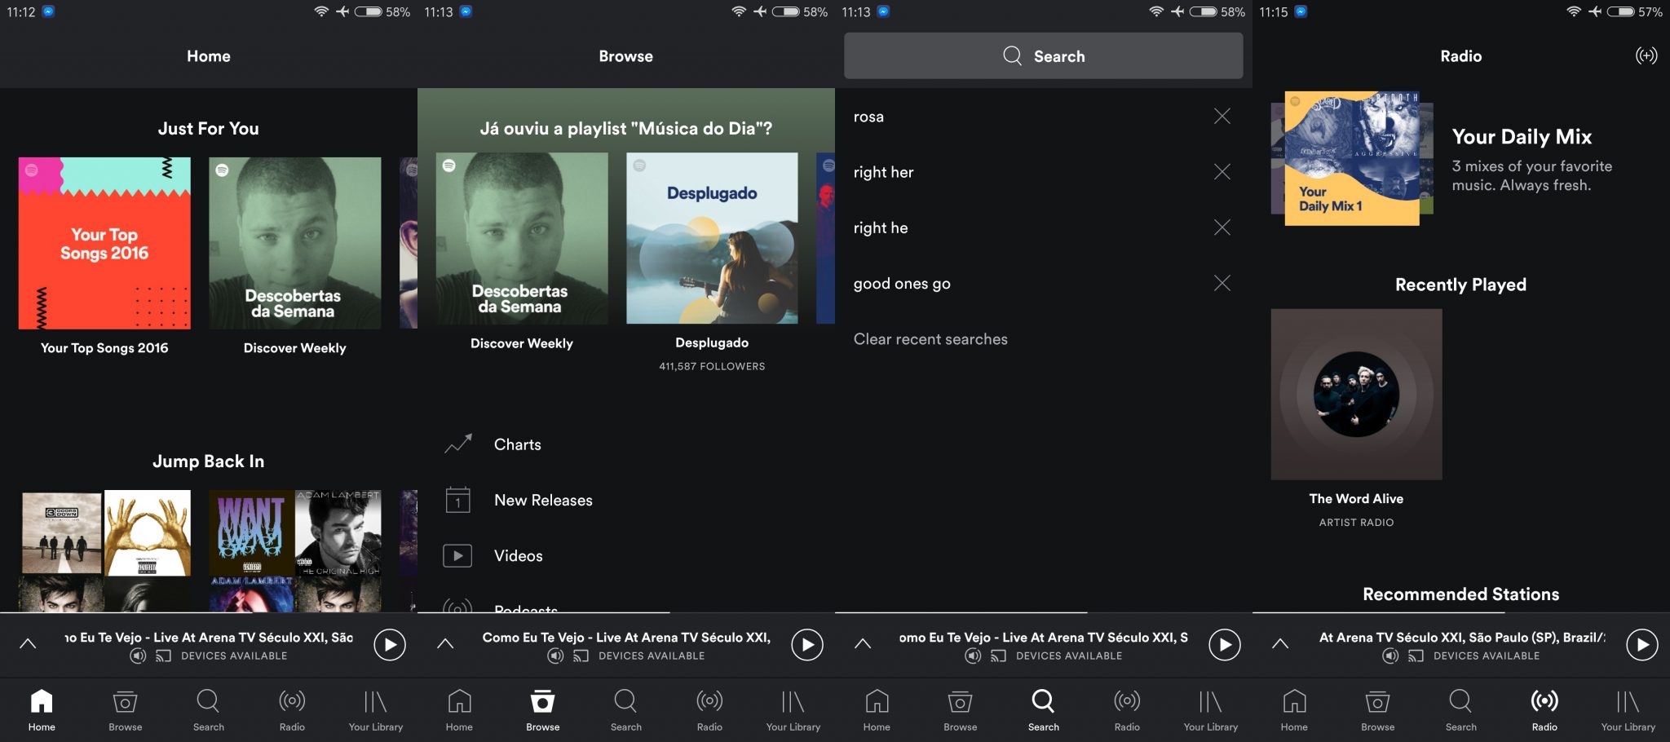Click the Videos play-rectangle icon

[458, 556]
